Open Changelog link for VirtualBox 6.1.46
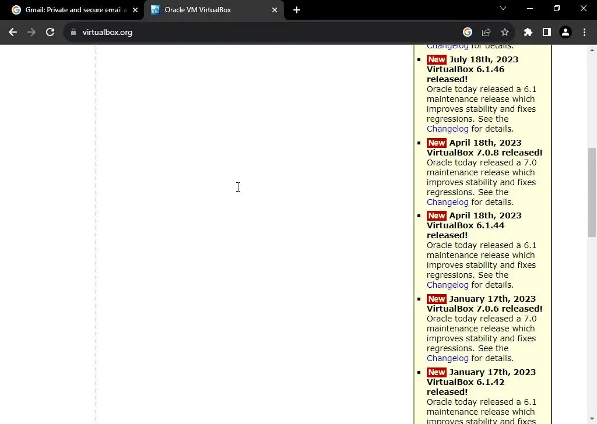The height and width of the screenshot is (424, 597). [x=447, y=129]
